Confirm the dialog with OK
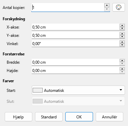The width and height of the screenshot is (128, 126). (x=79, y=117)
